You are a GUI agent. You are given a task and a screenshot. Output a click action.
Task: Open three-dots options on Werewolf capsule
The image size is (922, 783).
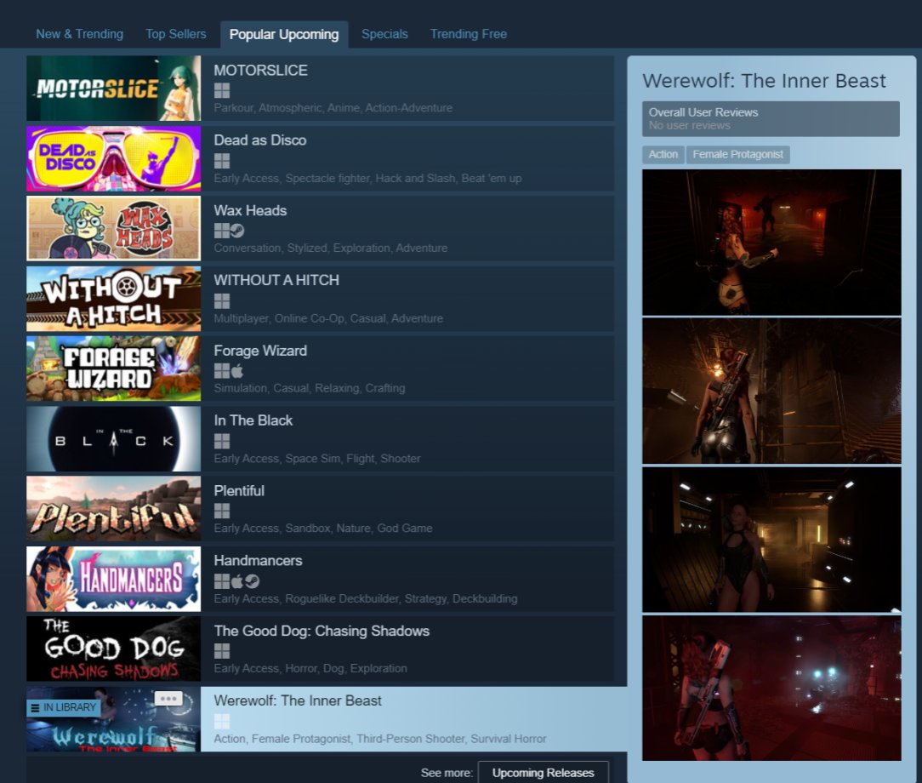168,698
